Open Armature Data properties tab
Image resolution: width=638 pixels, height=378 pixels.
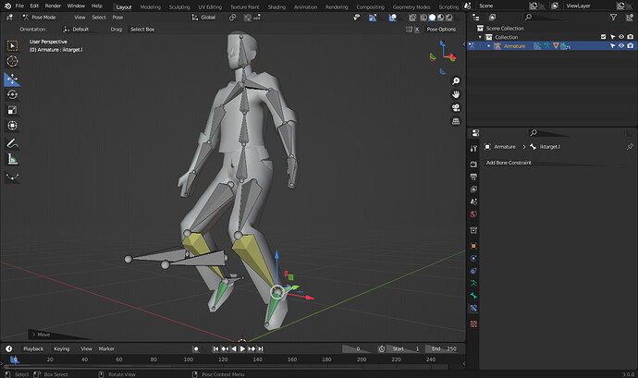pos(473,283)
